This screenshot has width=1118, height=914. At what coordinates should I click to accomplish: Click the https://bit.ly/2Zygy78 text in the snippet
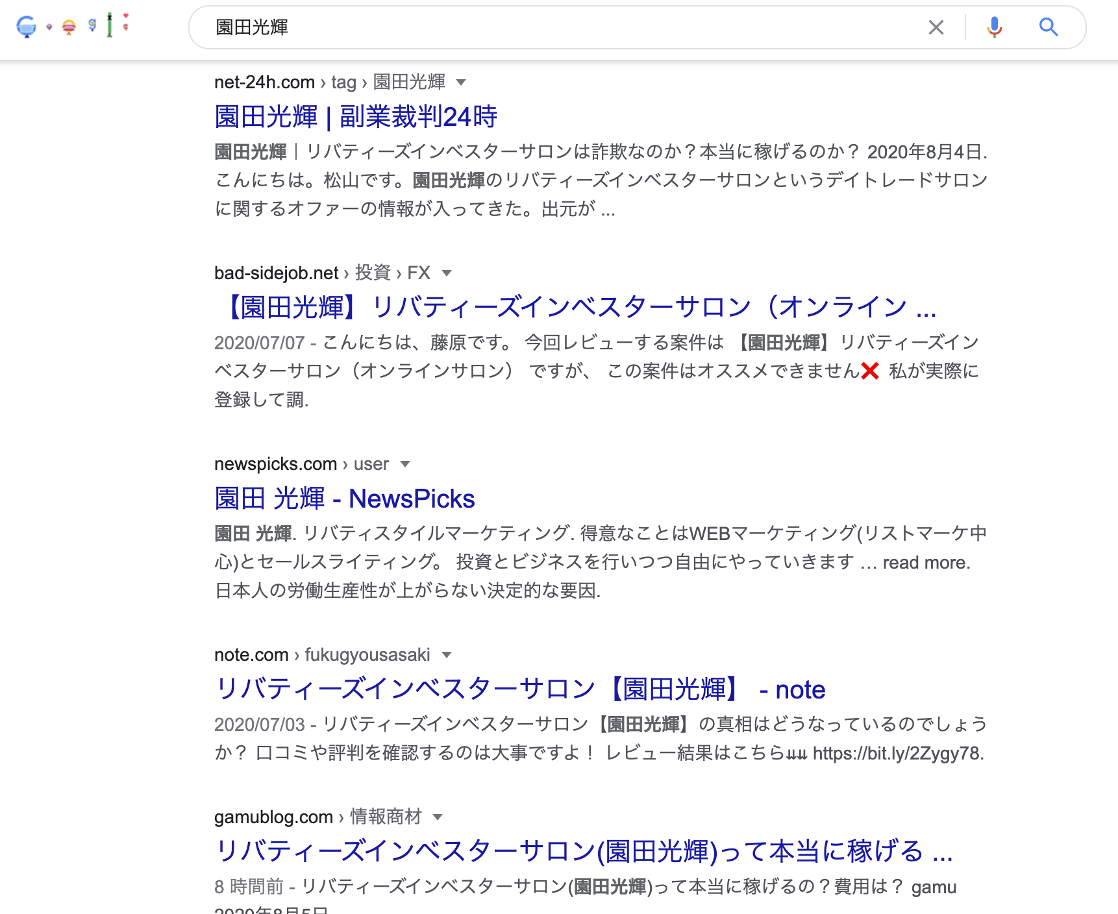[x=899, y=753]
